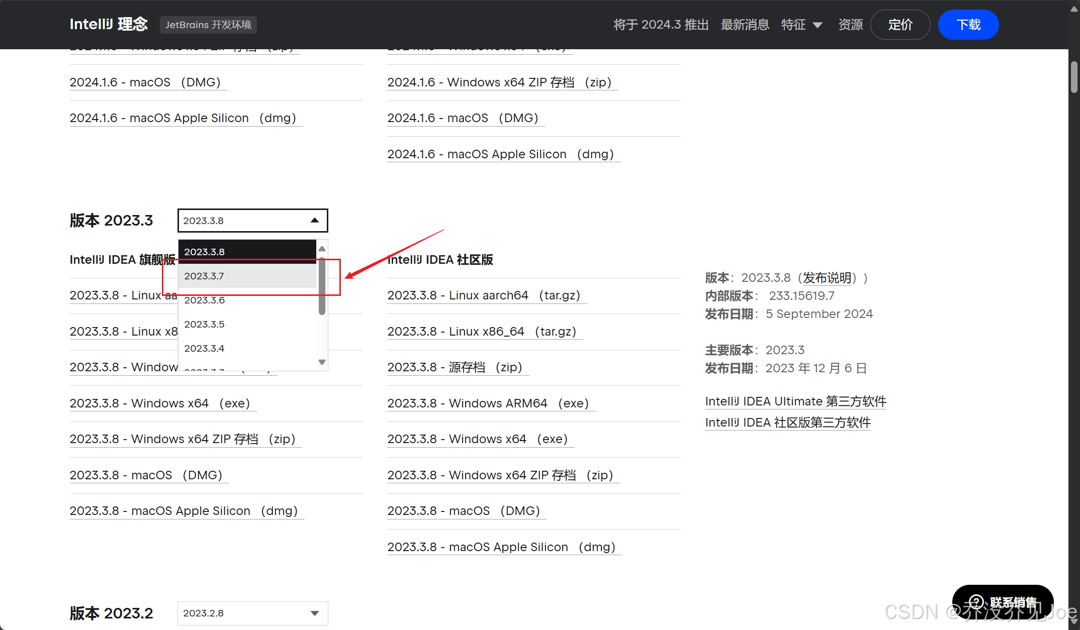Click the dropdown list scroll-up arrow
The width and height of the screenshot is (1080, 630).
322,249
